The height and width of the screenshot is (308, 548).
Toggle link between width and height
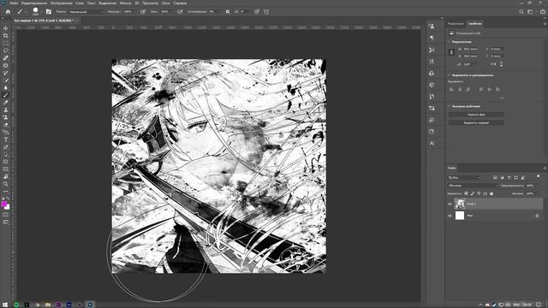451,52
